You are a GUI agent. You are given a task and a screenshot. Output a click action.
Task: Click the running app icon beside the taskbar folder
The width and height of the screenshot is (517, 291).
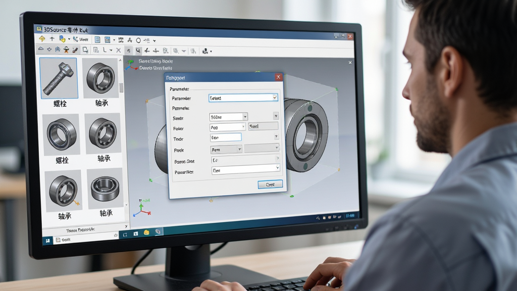pyautogui.click(x=158, y=231)
